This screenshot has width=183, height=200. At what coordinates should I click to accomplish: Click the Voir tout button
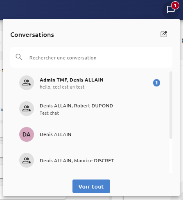[91, 186]
